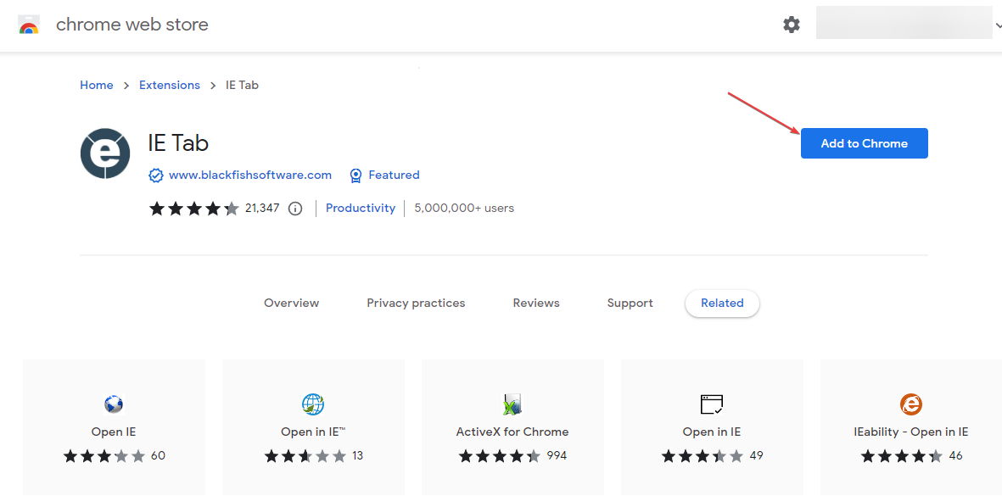Open the Privacy practices tab
This screenshot has height=496, width=1002.
pos(416,304)
